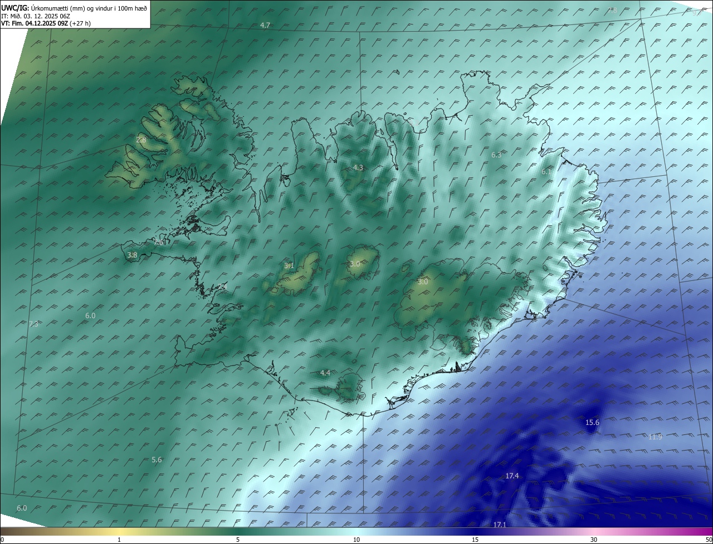Click the colorbar tick label 5
713x544 pixels.
tap(238, 540)
